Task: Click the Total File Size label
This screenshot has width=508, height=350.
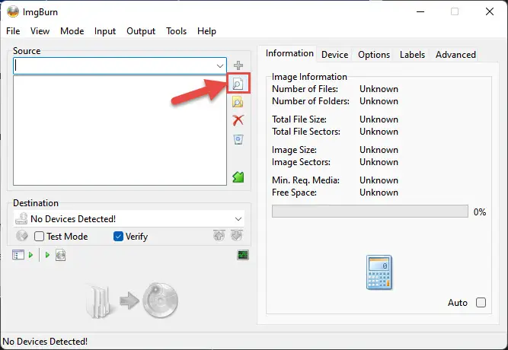Action: coord(299,119)
